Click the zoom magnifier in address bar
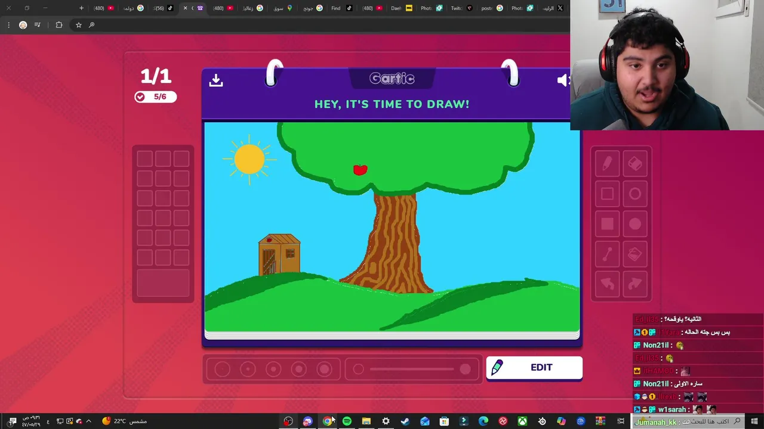Viewport: 764px width, 429px height. click(x=91, y=25)
